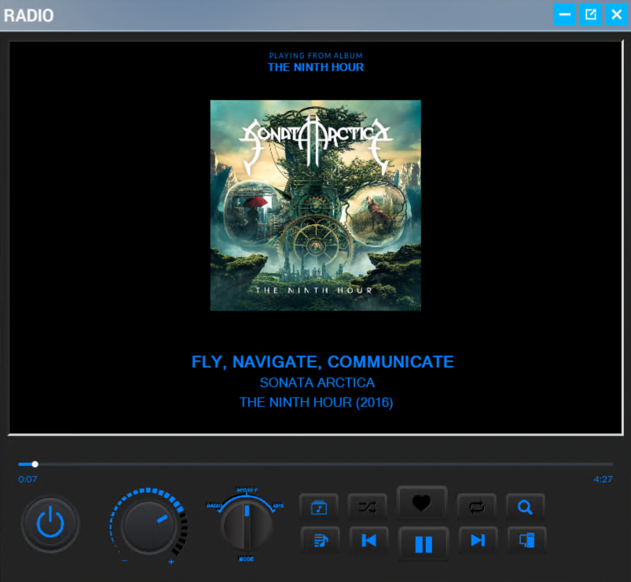Skip to the previous track

pos(368,540)
